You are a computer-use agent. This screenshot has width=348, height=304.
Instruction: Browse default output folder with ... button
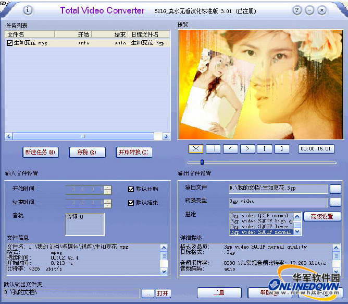coord(147,294)
